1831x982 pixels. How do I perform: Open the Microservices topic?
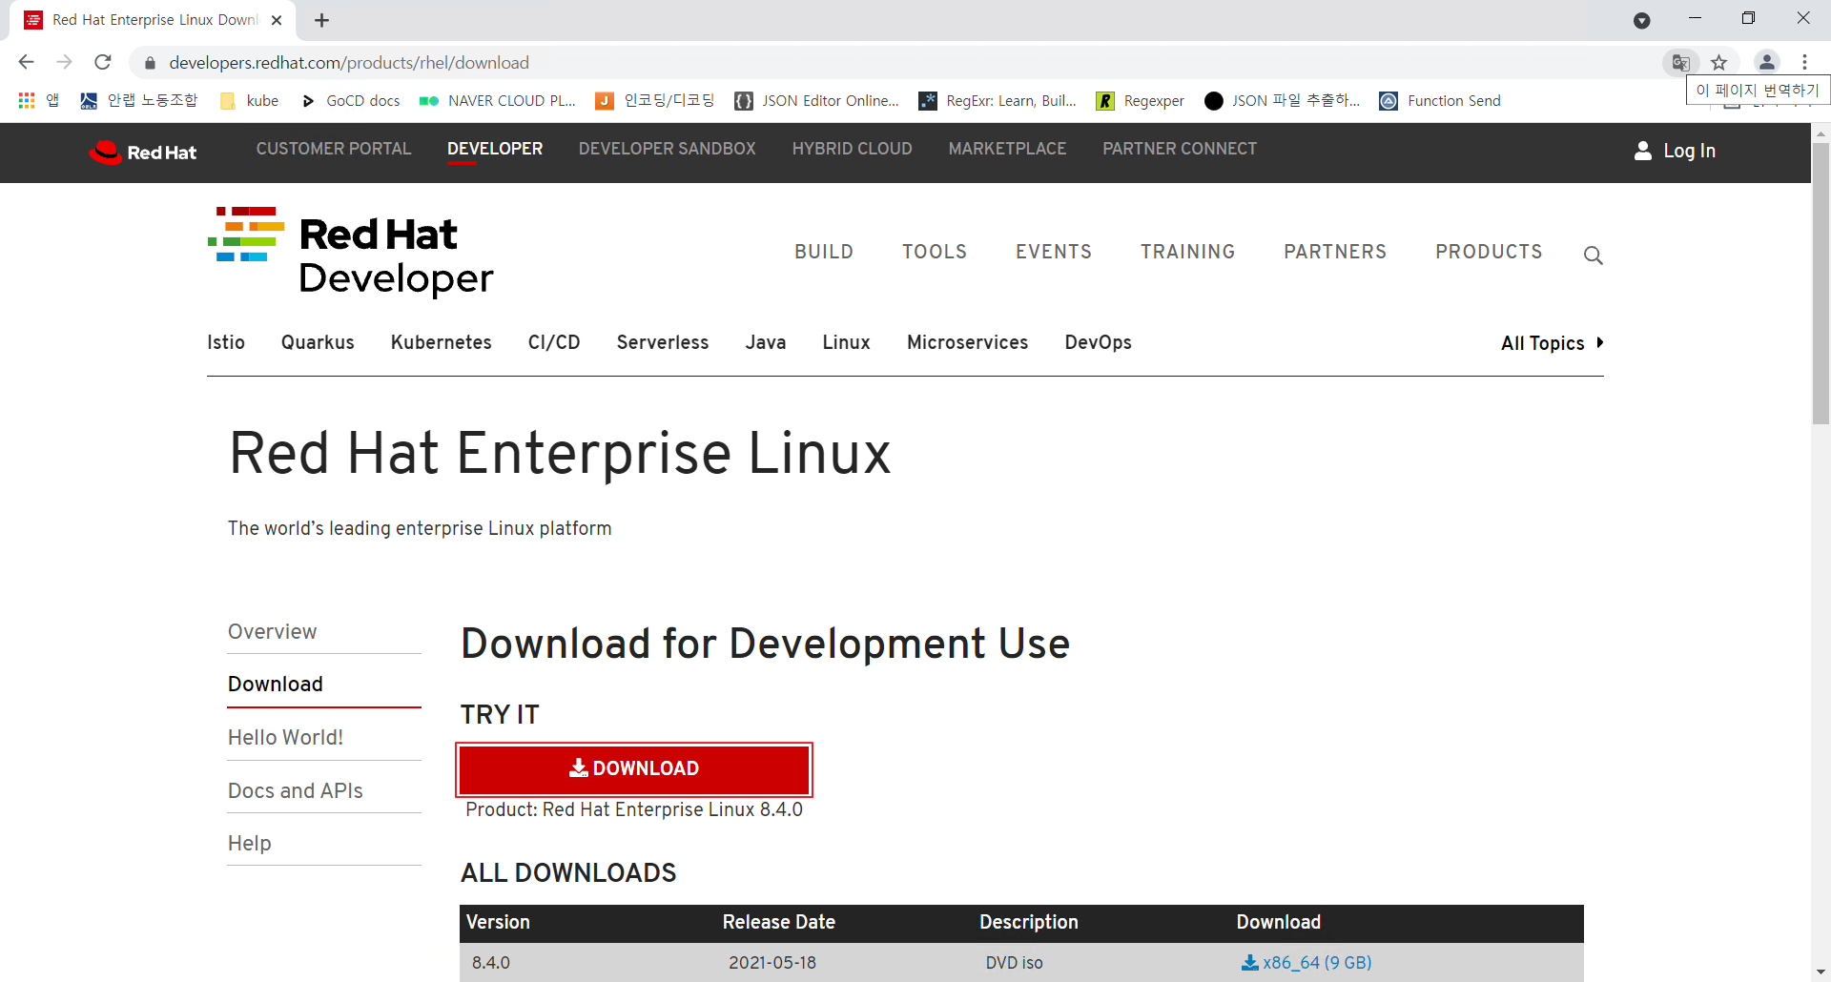click(968, 342)
